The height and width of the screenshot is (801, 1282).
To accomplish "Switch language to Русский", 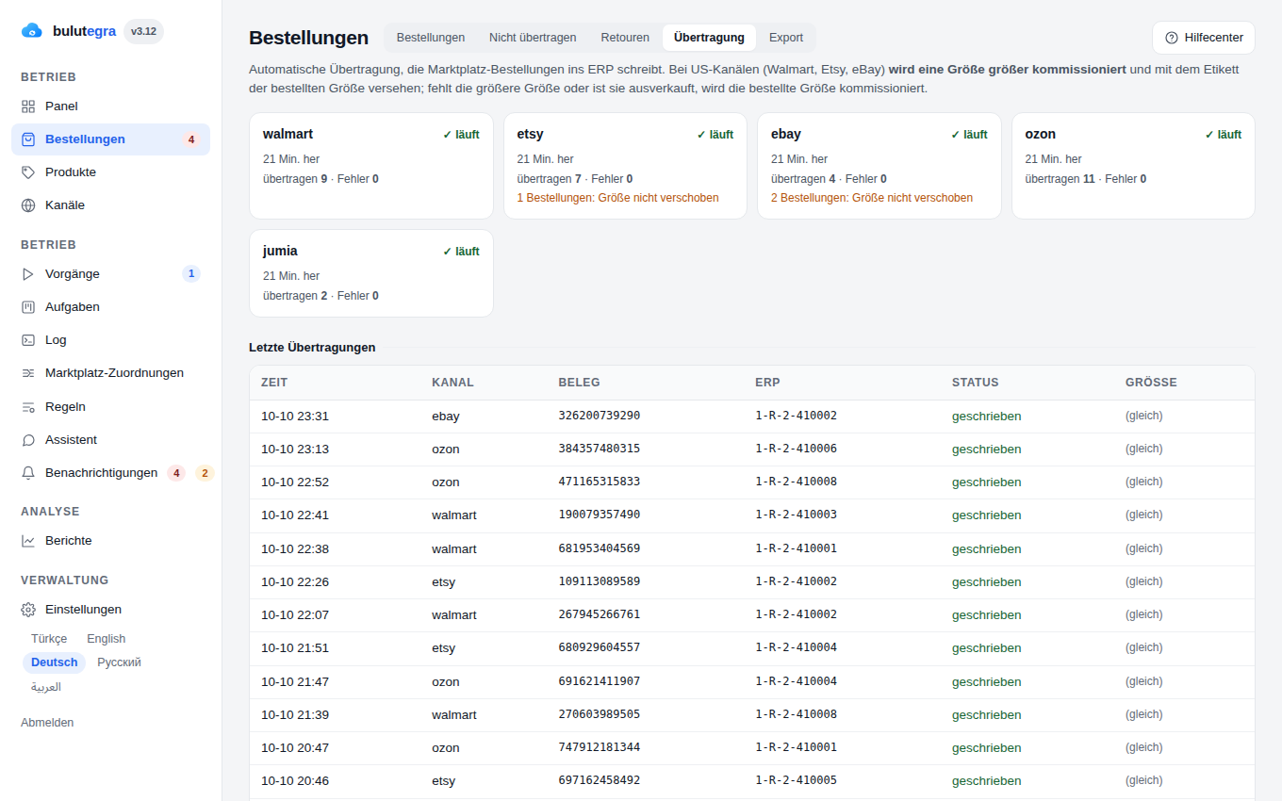I will (120, 662).
